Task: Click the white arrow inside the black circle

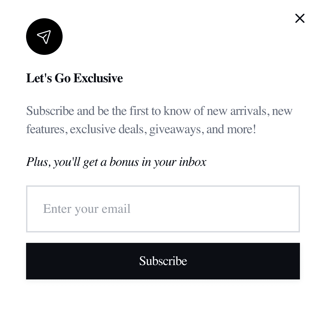Action: [44, 37]
